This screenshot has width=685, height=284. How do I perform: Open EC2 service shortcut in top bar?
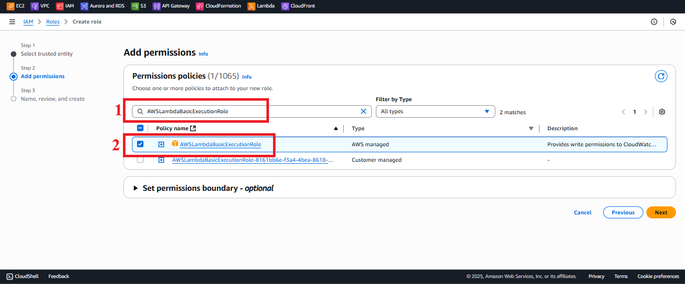point(16,6)
